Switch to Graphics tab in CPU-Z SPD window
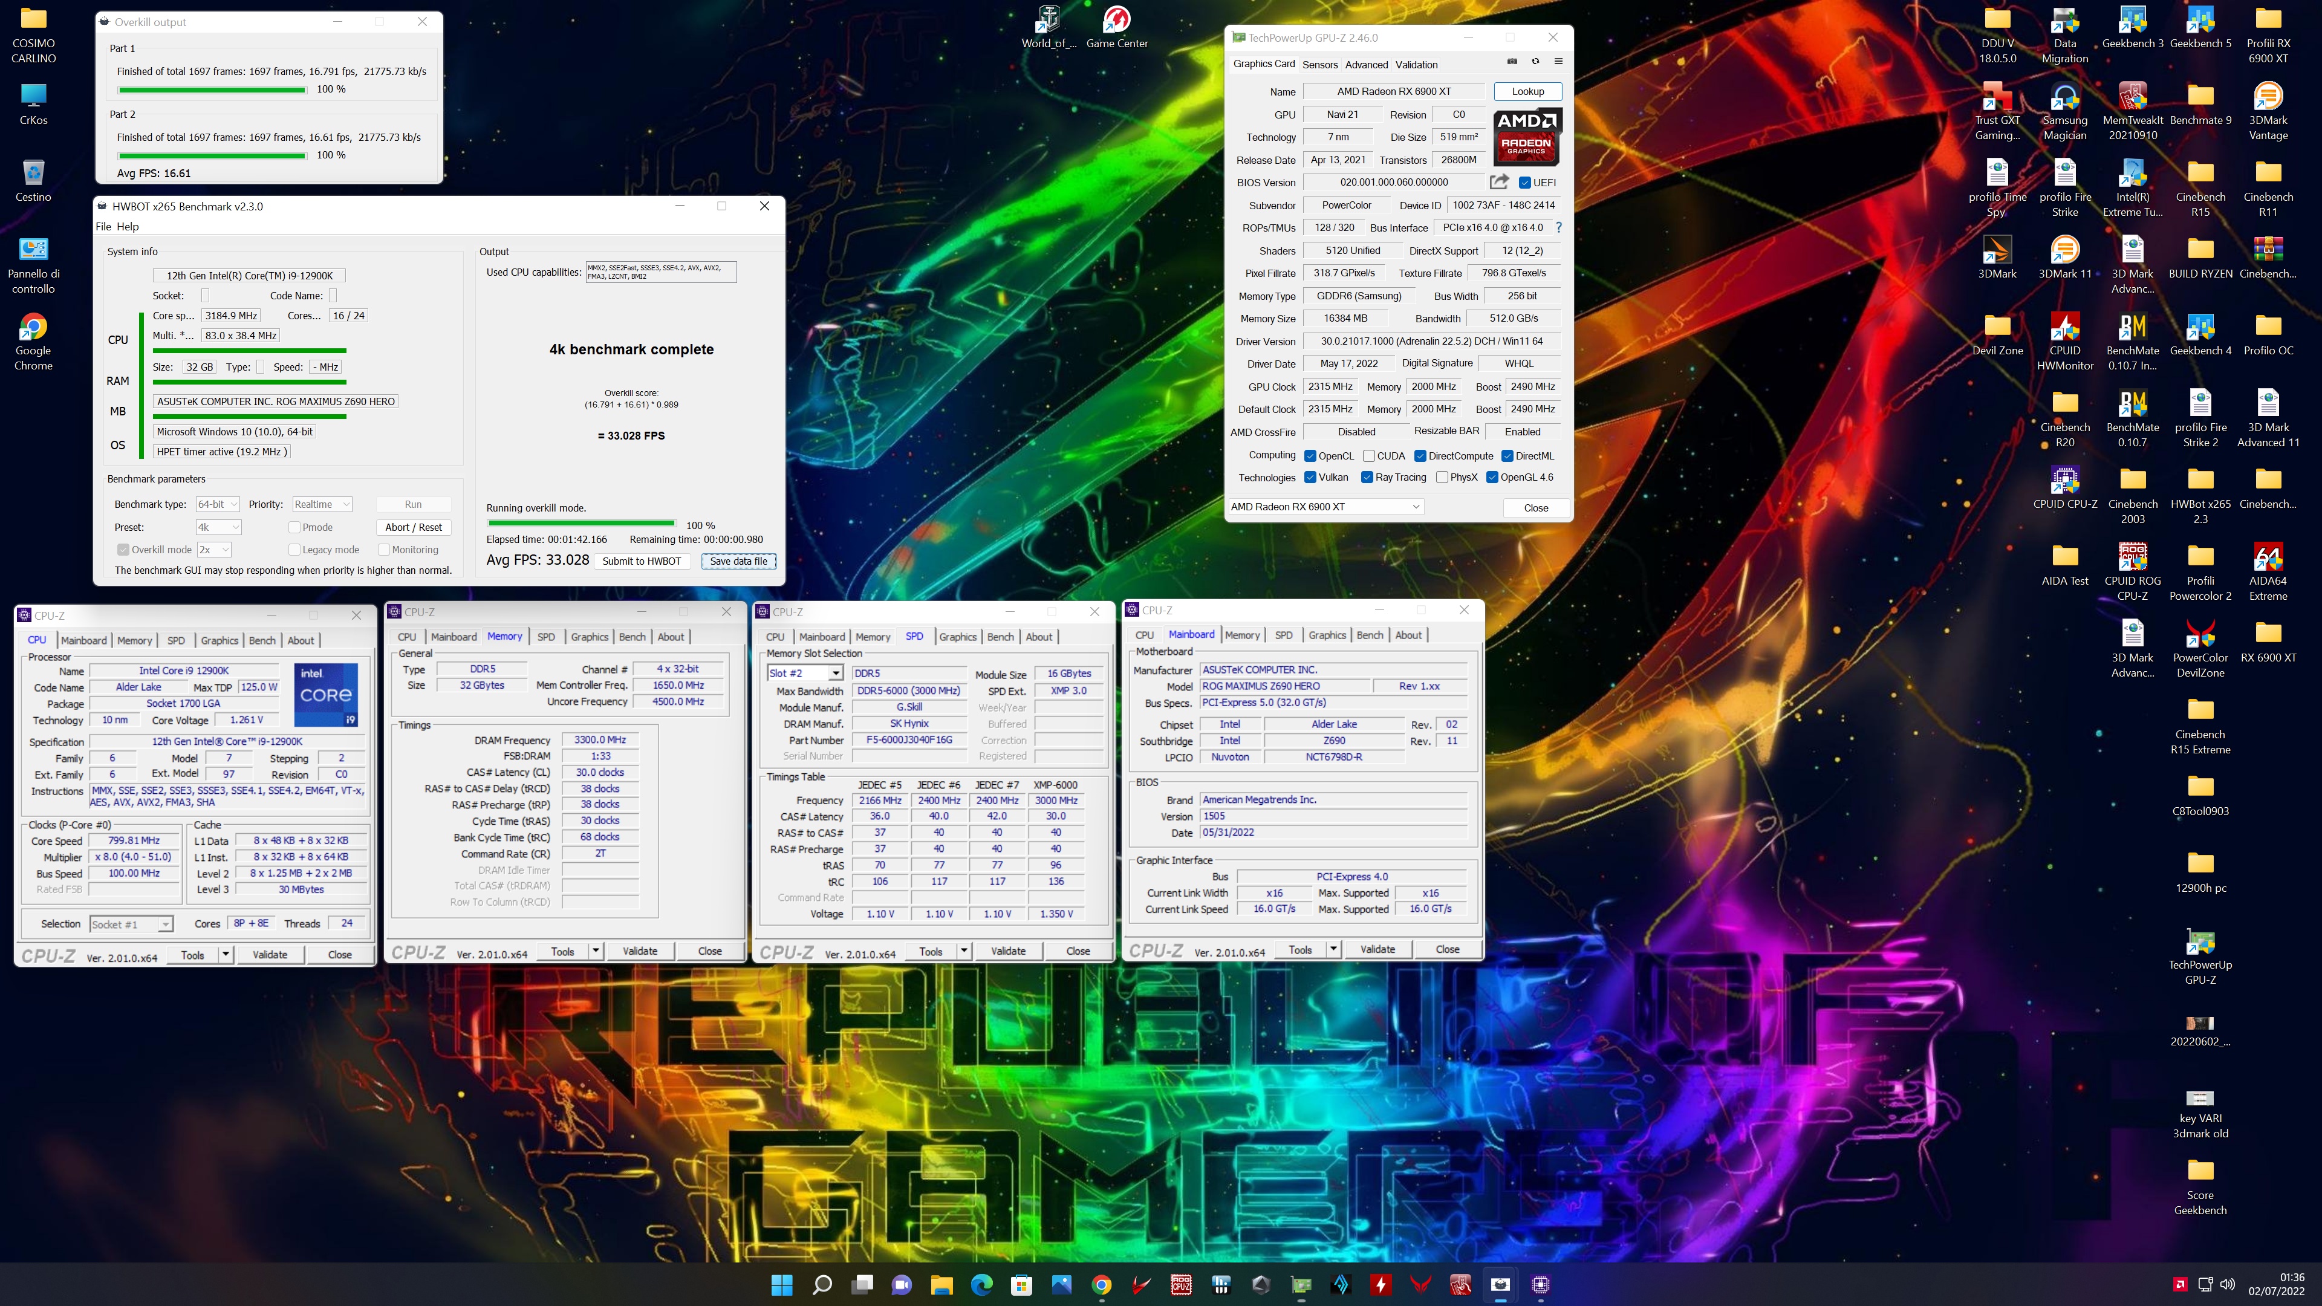This screenshot has height=1306, width=2322. (x=957, y=636)
